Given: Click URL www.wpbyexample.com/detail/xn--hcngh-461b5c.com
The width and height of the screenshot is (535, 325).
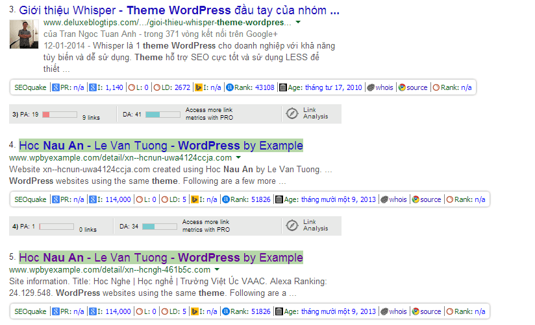Looking at the screenshot, I should click(x=110, y=269).
